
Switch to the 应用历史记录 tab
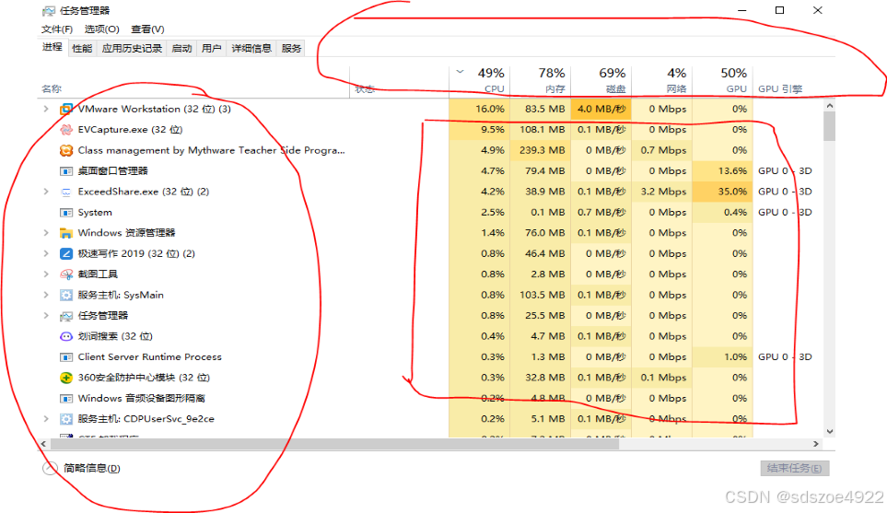click(132, 49)
